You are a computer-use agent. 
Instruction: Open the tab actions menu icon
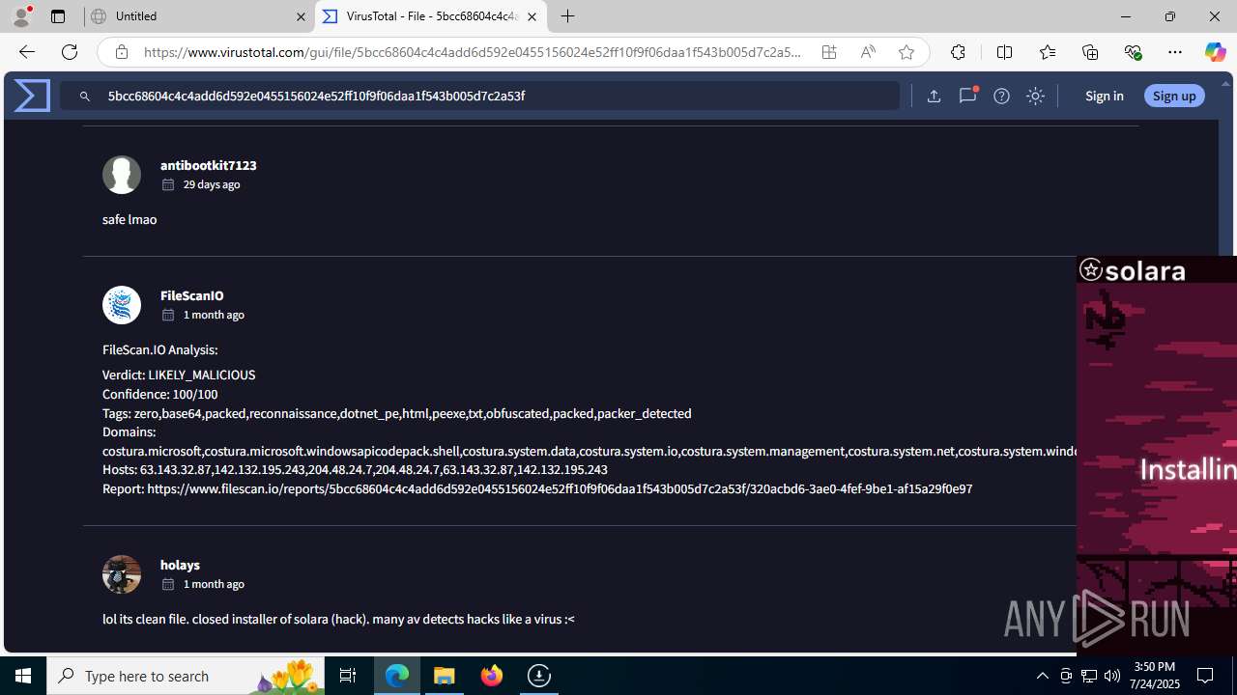58,16
